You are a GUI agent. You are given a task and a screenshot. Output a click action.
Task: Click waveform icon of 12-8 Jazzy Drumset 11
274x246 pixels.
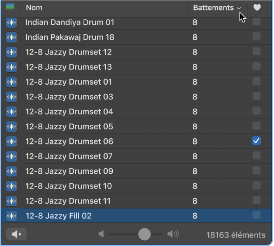pos(11,201)
